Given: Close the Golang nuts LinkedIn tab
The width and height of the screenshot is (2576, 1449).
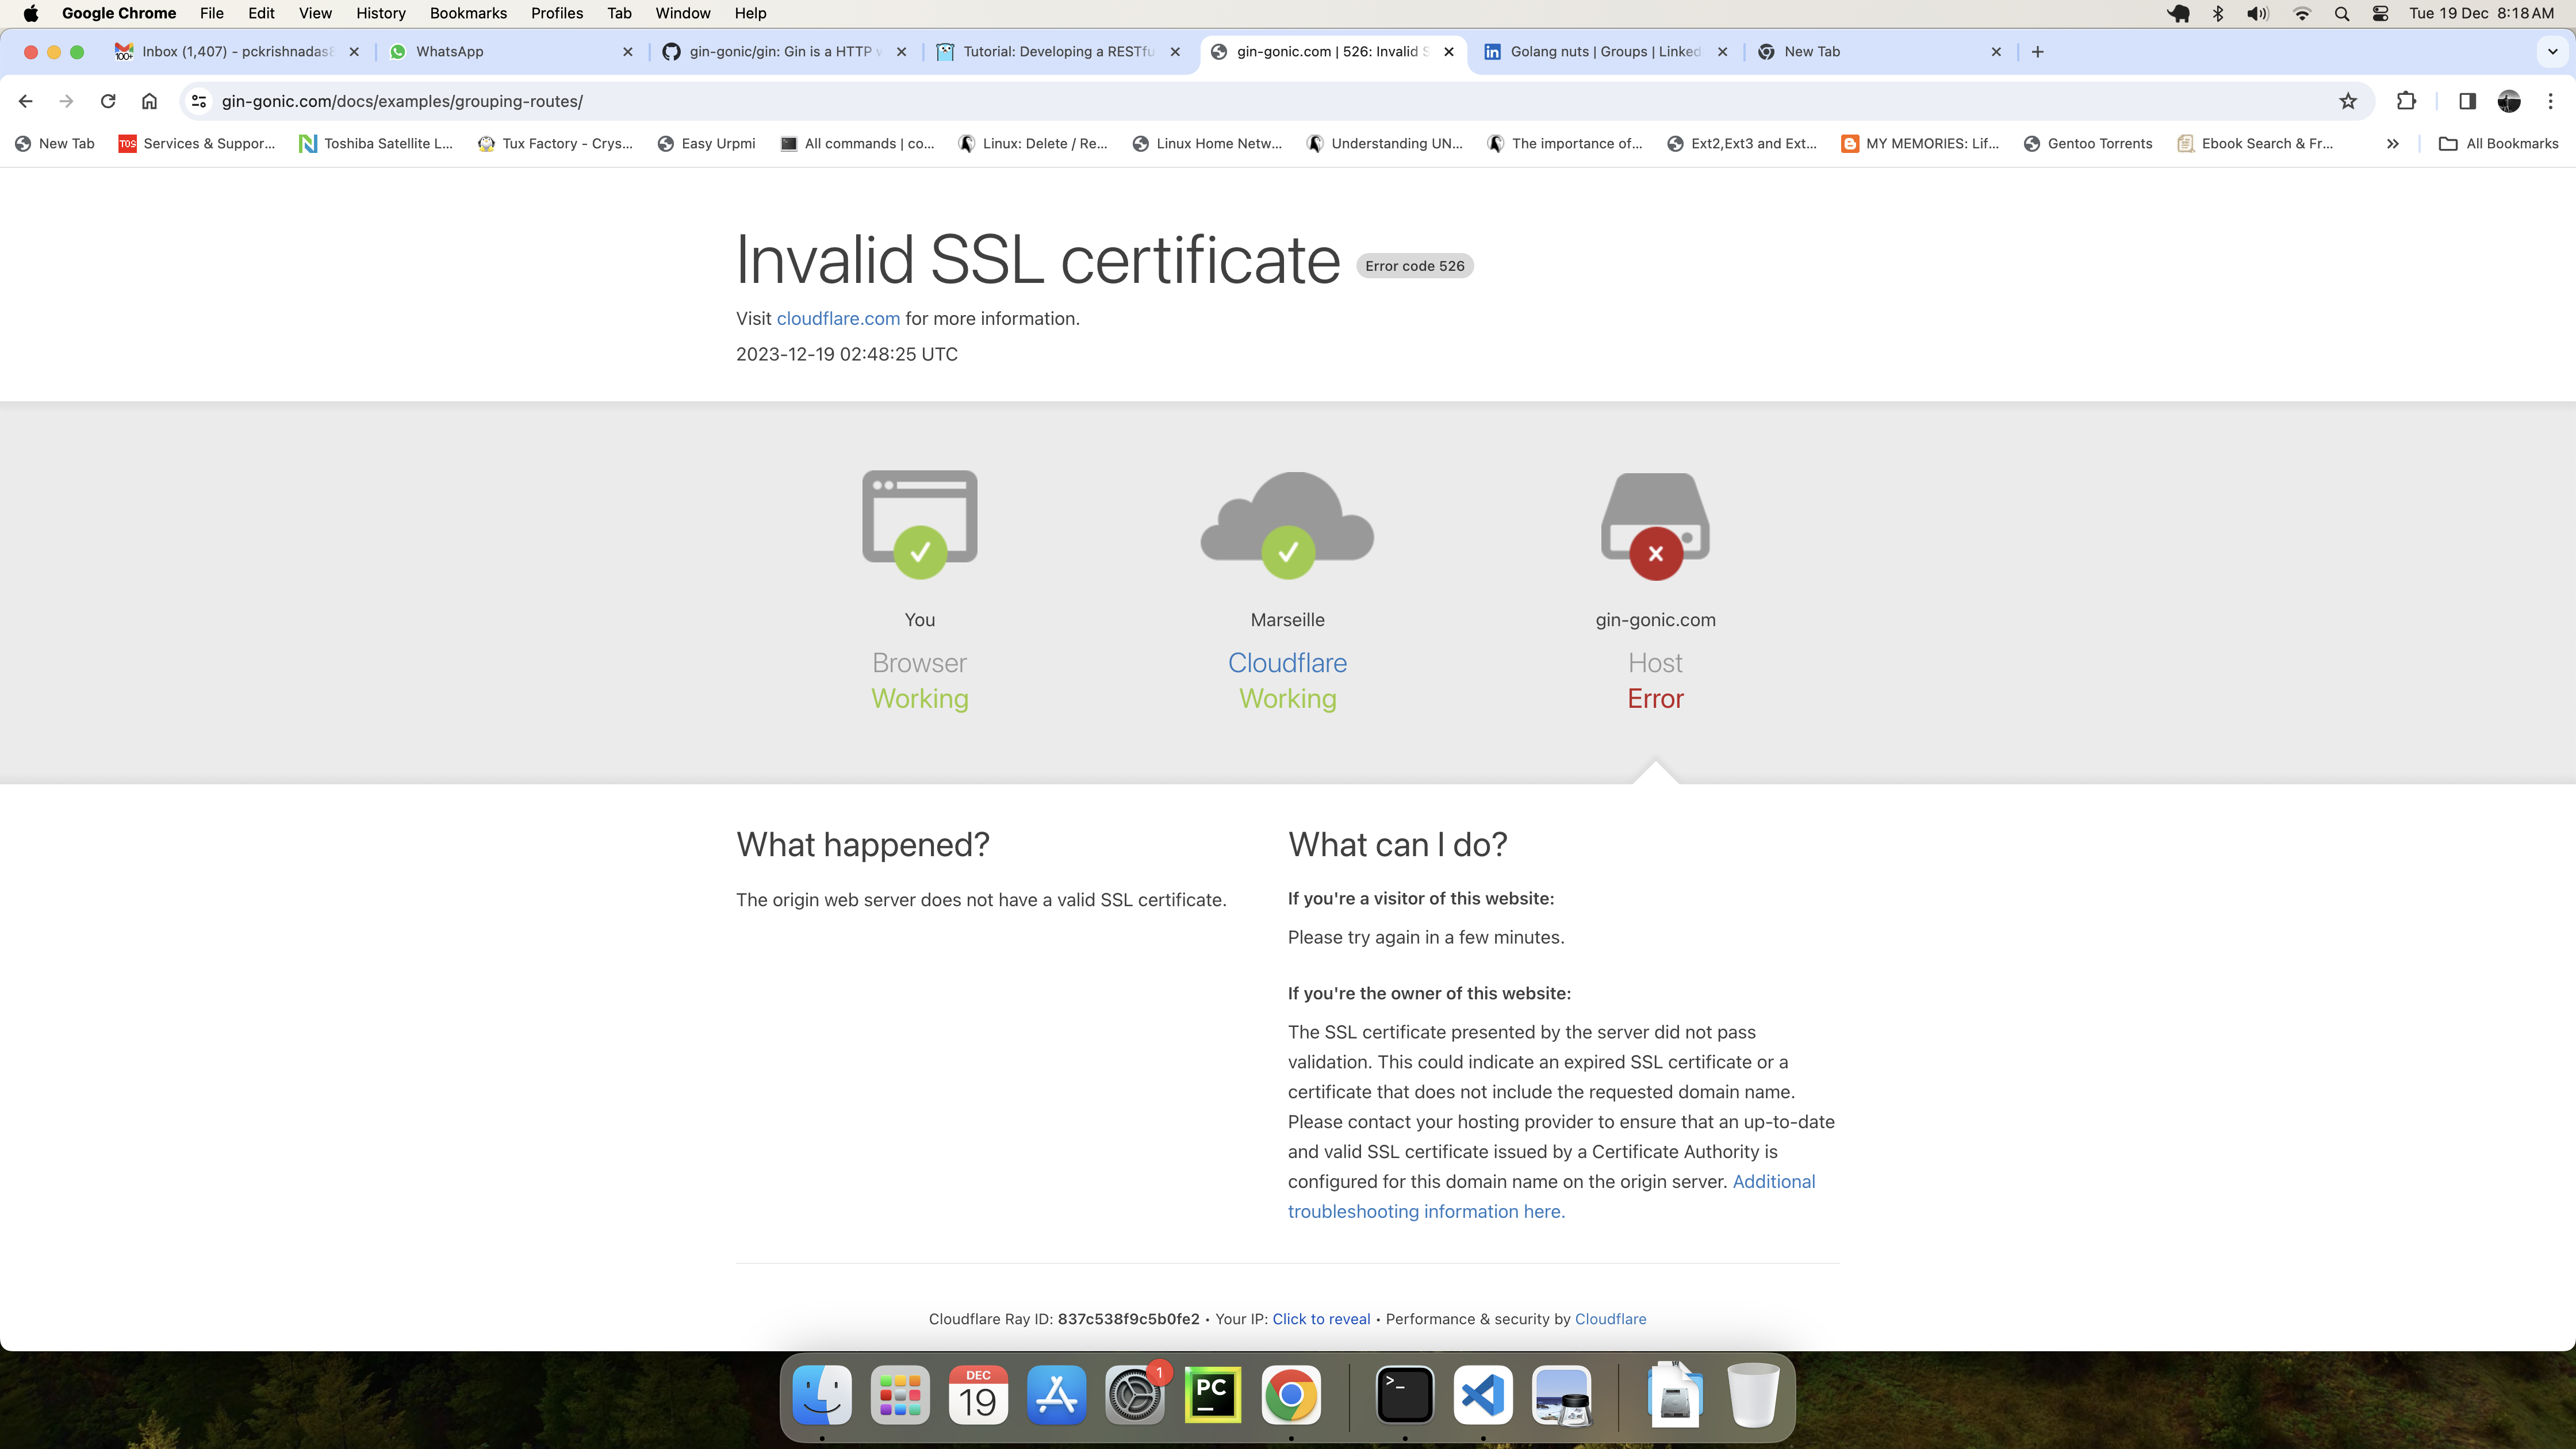Looking at the screenshot, I should click(x=1722, y=52).
